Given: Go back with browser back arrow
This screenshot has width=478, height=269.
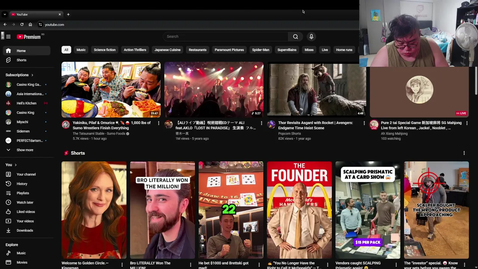Looking at the screenshot, I should 5,25.
